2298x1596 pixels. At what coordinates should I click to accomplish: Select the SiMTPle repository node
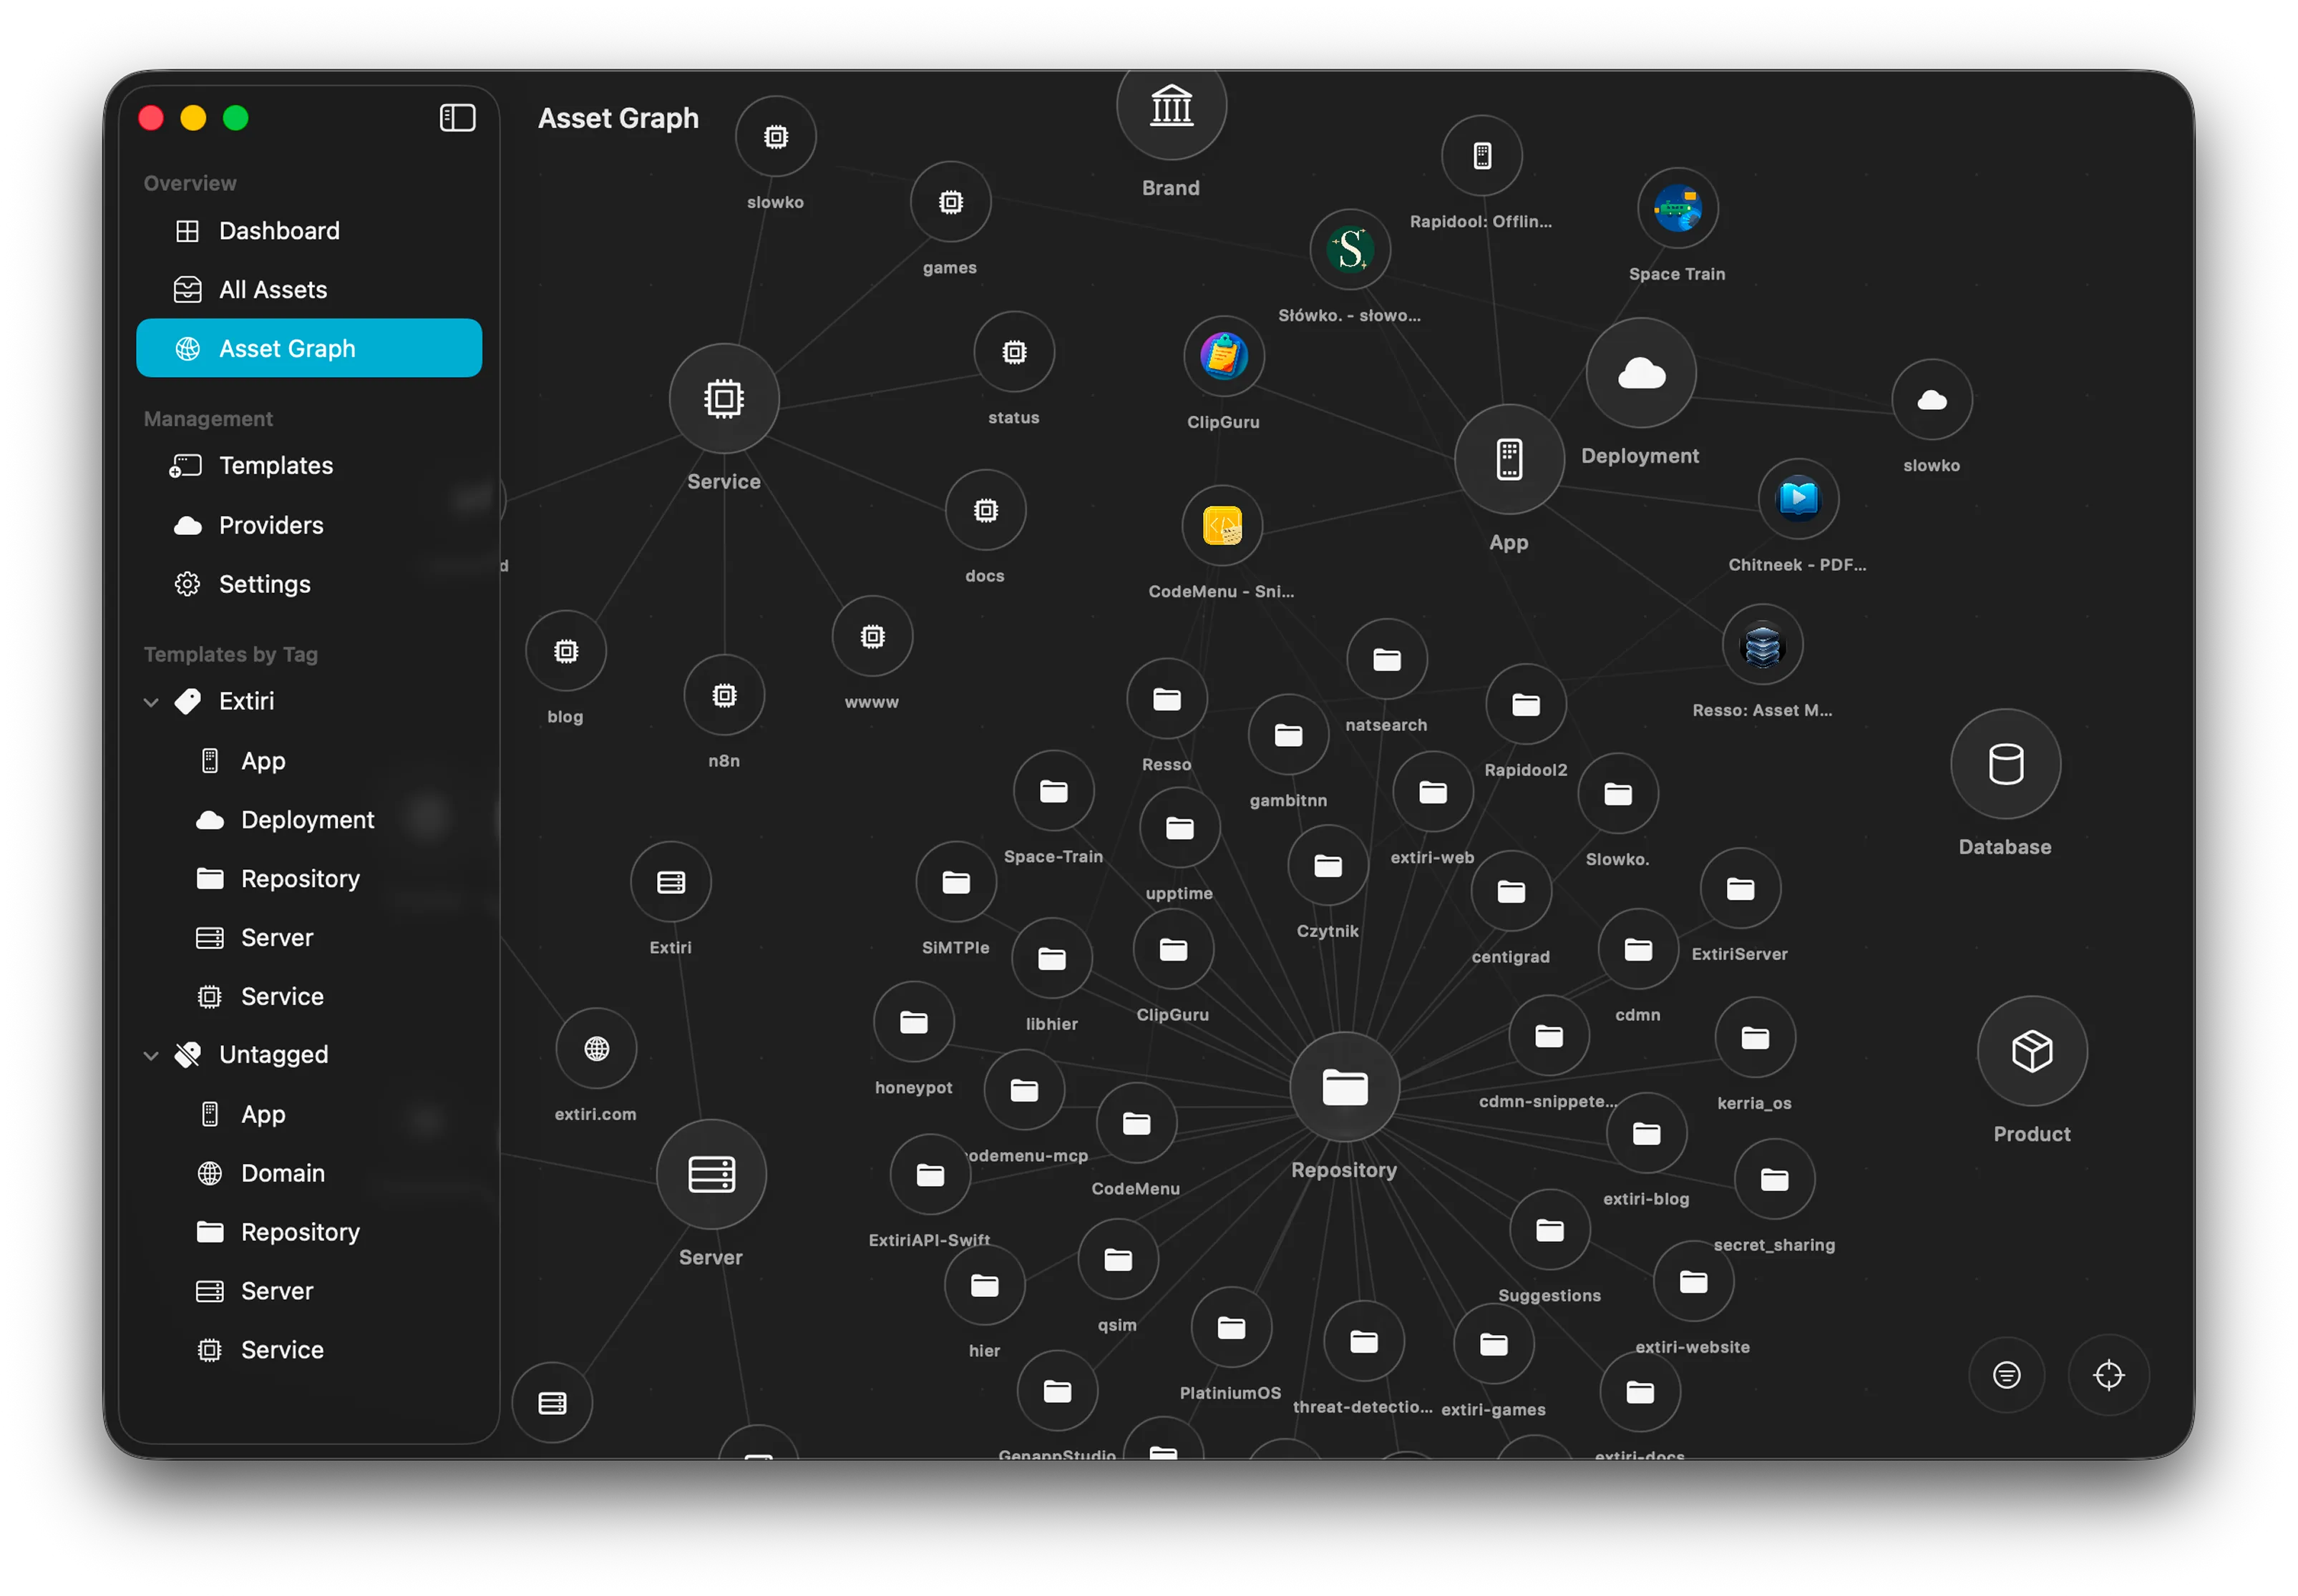click(x=955, y=882)
